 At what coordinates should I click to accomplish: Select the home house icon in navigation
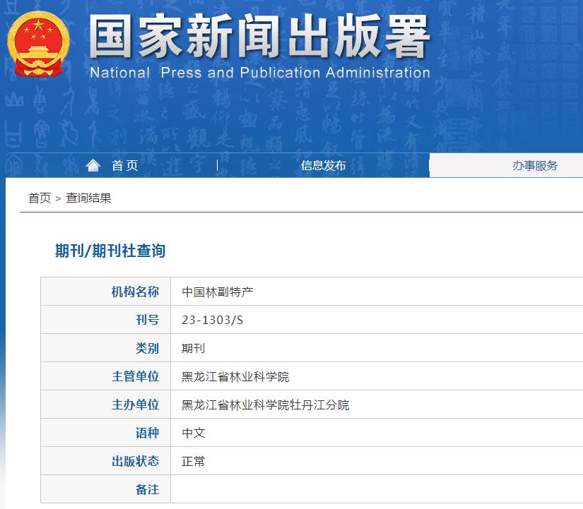(x=94, y=164)
